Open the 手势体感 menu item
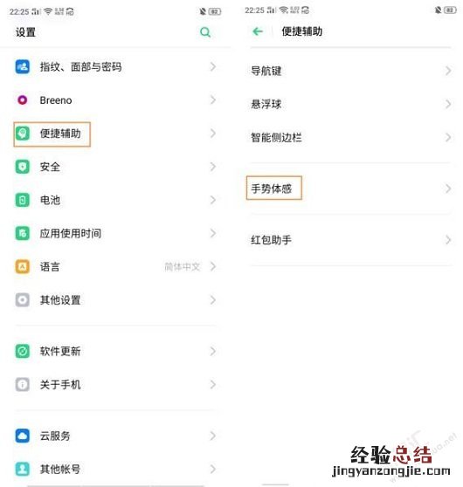The image size is (463, 487). pos(351,189)
